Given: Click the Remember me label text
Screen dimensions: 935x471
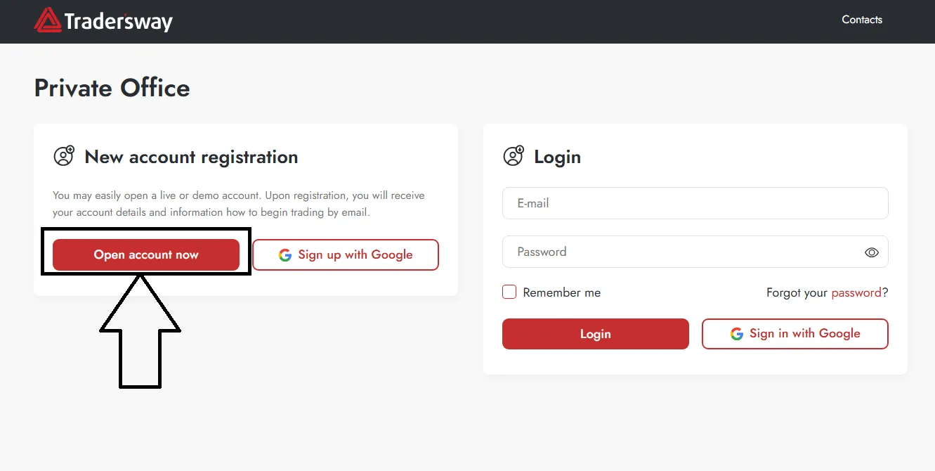Looking at the screenshot, I should (x=562, y=293).
